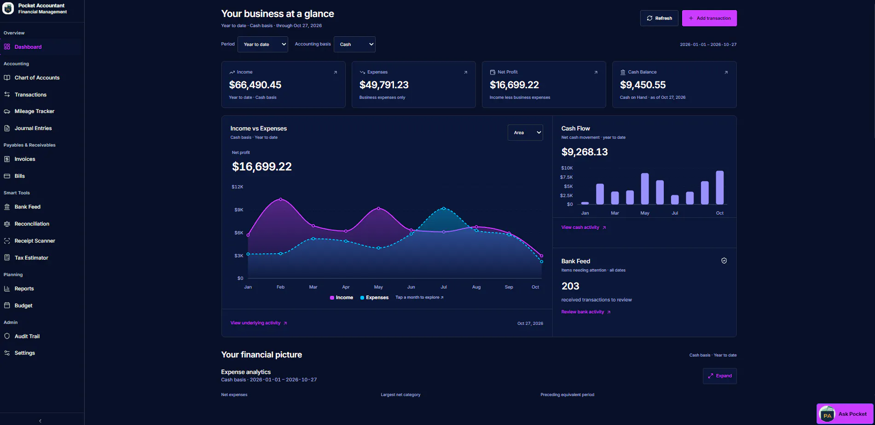Open the Area chart type dropdown
This screenshot has height=425, width=875.
click(x=525, y=132)
